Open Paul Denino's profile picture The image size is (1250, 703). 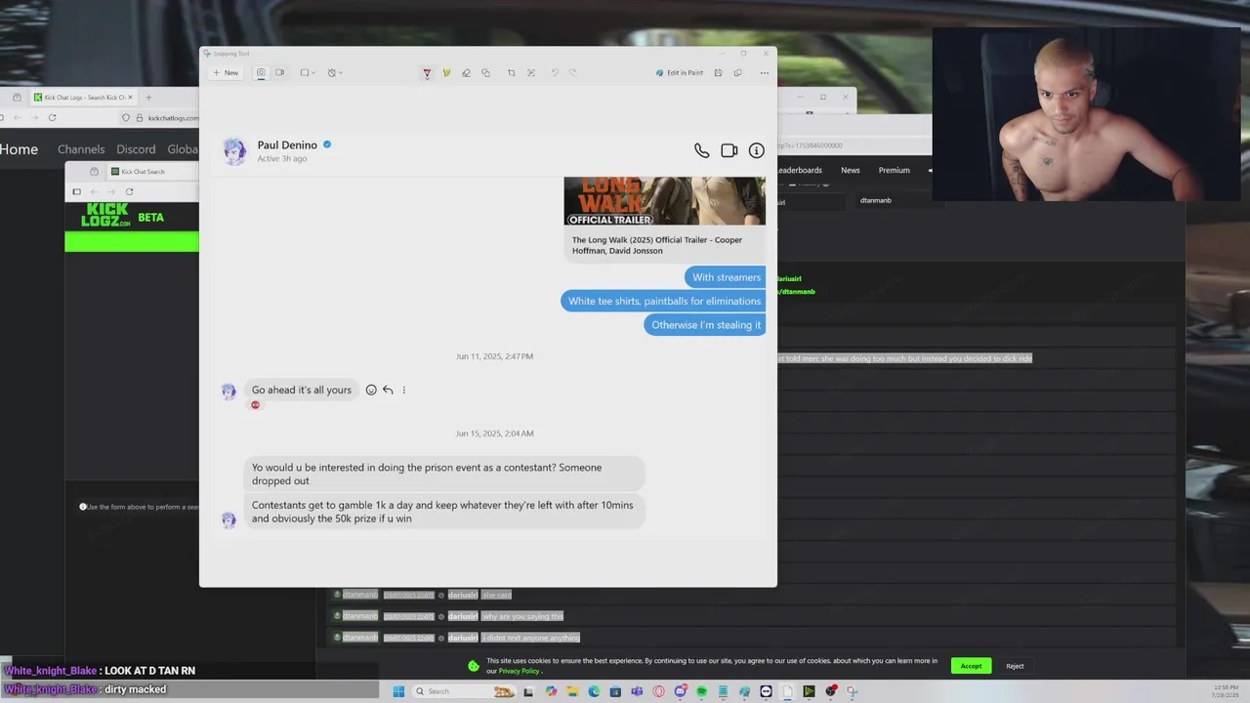tap(234, 150)
